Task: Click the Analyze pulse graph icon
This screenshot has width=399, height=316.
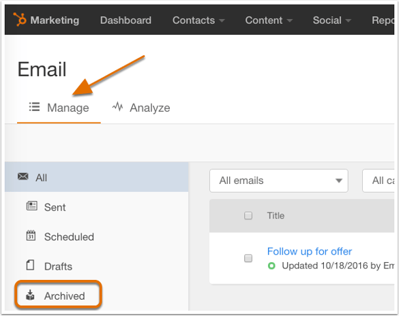Action: pos(117,107)
